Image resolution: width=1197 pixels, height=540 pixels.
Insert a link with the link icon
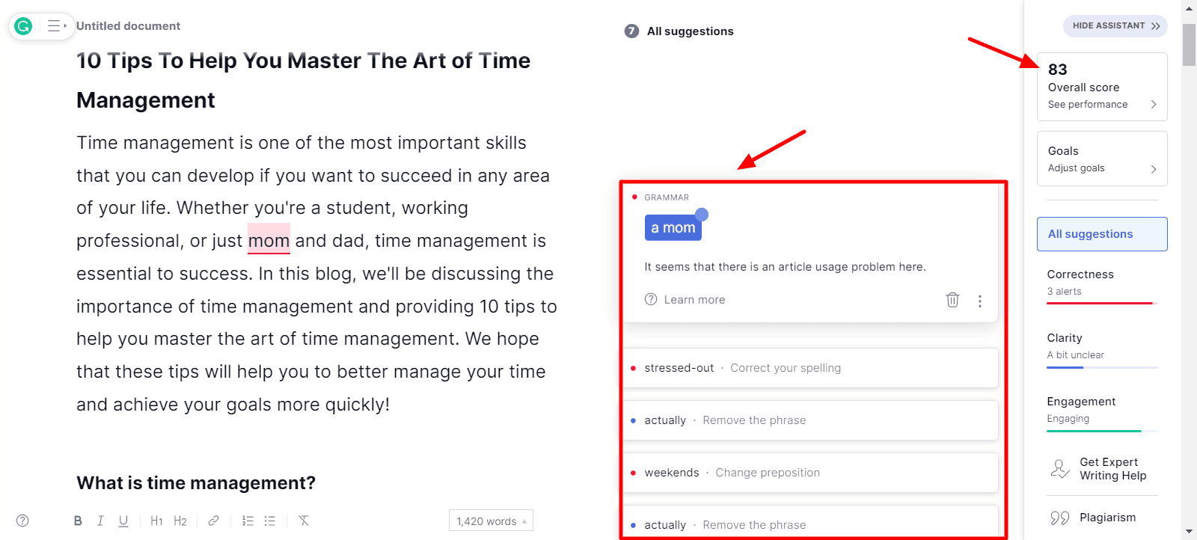coord(213,521)
